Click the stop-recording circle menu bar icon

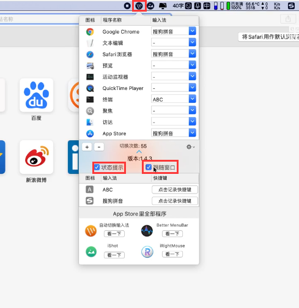(x=127, y=6)
